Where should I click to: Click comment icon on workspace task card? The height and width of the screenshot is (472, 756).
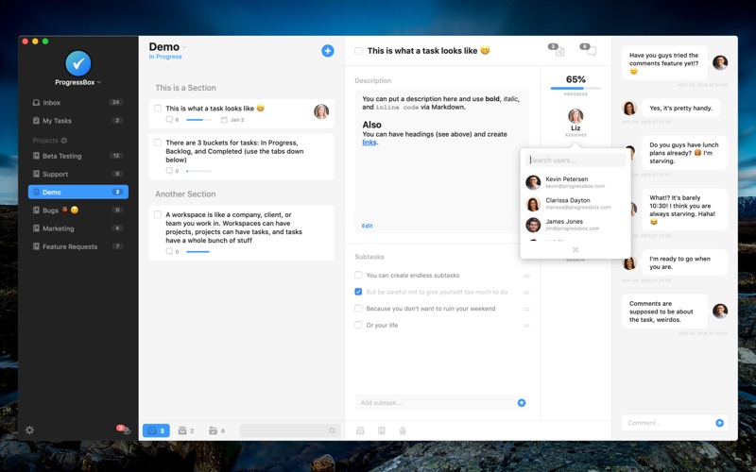169,251
